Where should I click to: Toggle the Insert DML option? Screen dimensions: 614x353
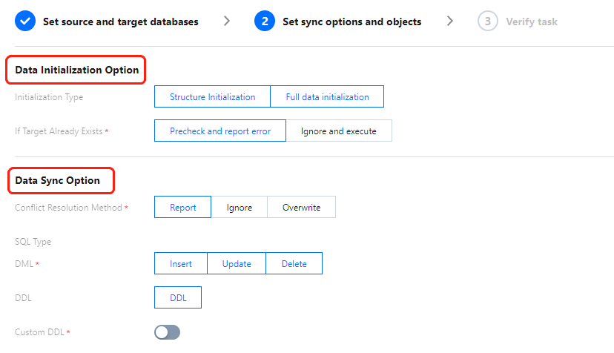coord(180,264)
